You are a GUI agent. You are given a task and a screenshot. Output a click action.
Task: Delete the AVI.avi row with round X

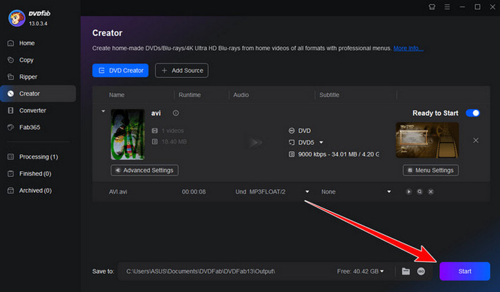click(431, 192)
